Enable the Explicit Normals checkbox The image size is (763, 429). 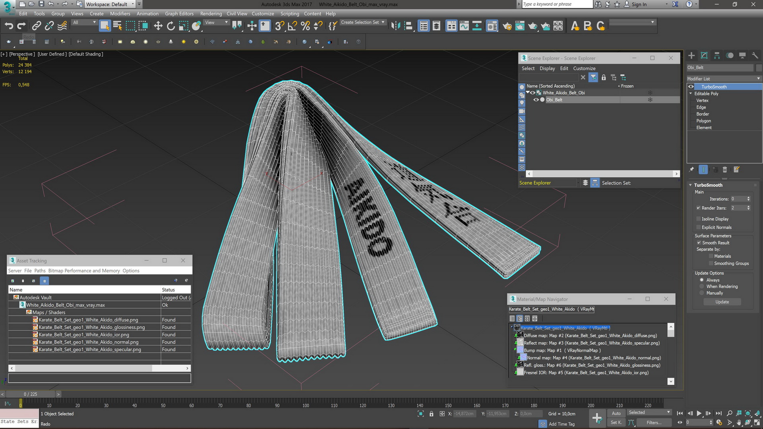pos(698,227)
